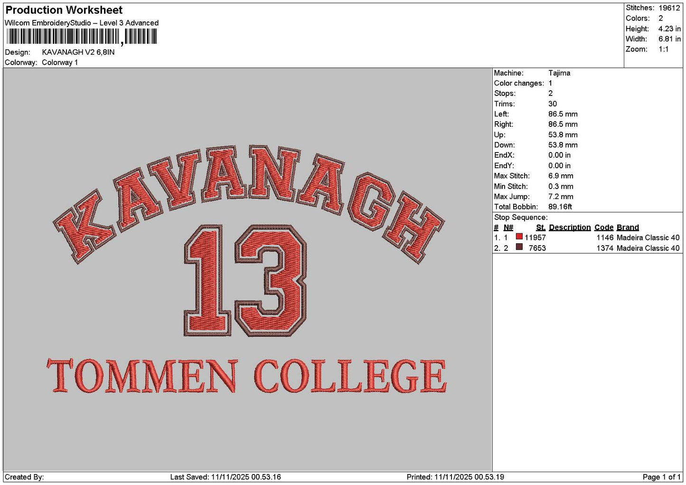686x485 pixels.
Task: Click the Height value '4.23 in'
Action: pyautogui.click(x=669, y=29)
